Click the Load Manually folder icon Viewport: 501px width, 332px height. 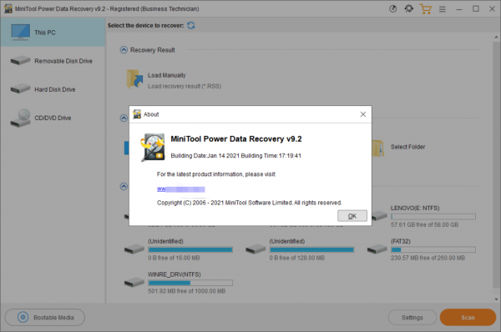[x=134, y=79]
